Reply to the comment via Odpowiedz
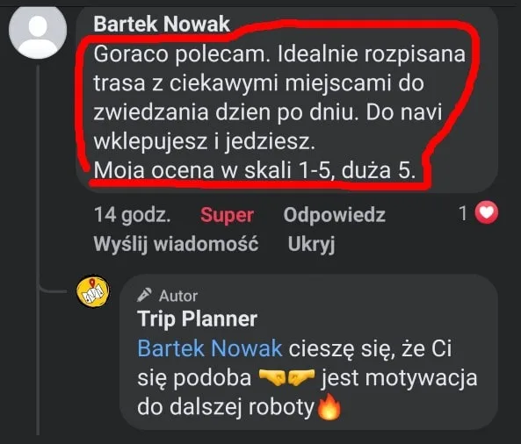The width and height of the screenshot is (521, 444). coord(334,215)
